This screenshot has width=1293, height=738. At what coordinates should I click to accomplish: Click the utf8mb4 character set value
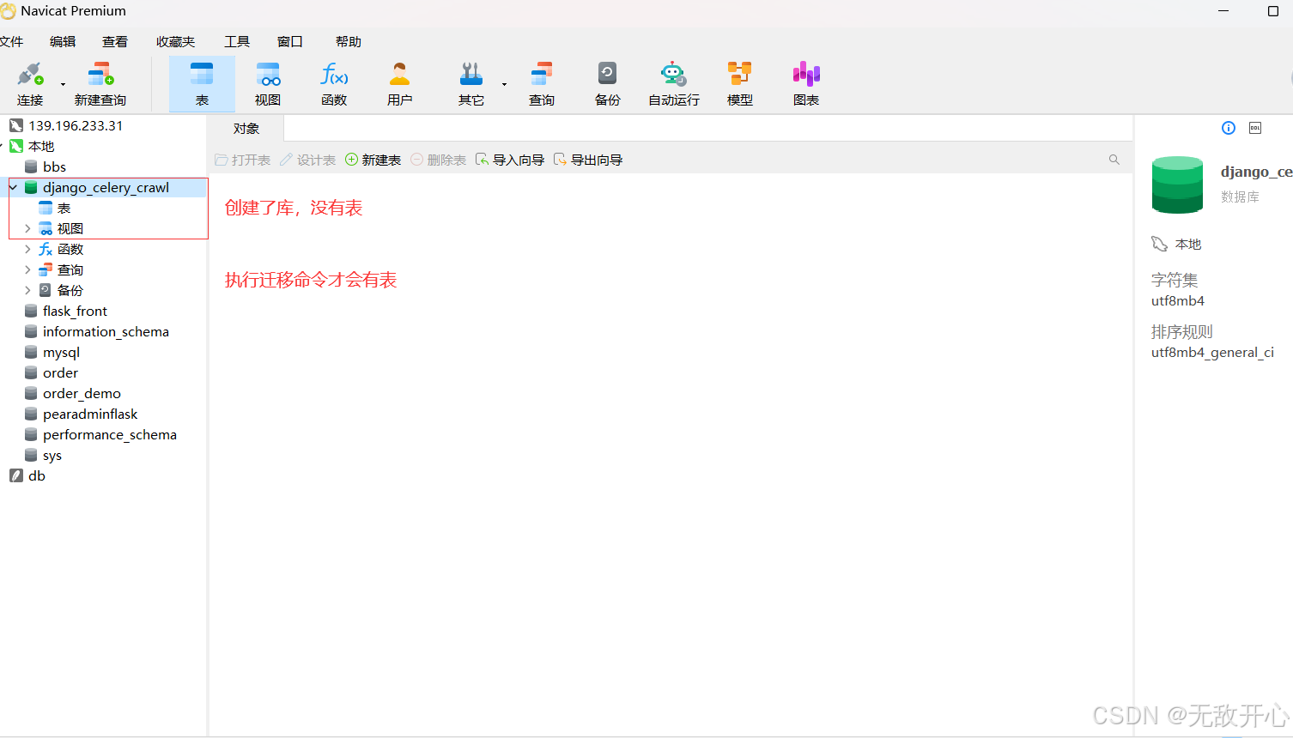[1178, 300]
